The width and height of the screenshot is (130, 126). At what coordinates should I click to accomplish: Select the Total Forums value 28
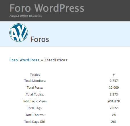tap(114, 115)
